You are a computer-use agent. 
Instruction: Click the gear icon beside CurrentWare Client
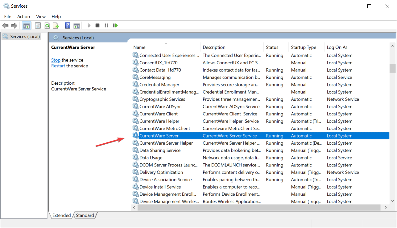(135, 114)
